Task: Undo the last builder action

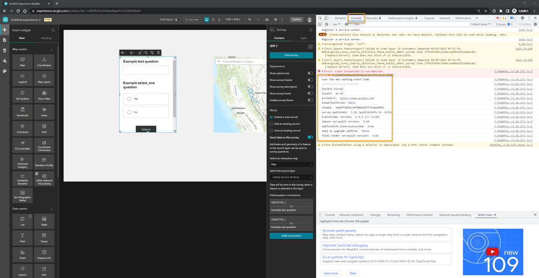Action: (x=249, y=19)
